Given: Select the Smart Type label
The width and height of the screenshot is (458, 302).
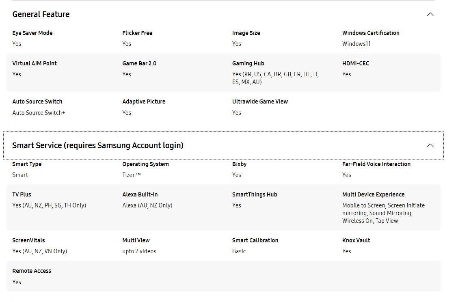Looking at the screenshot, I should point(27,164).
